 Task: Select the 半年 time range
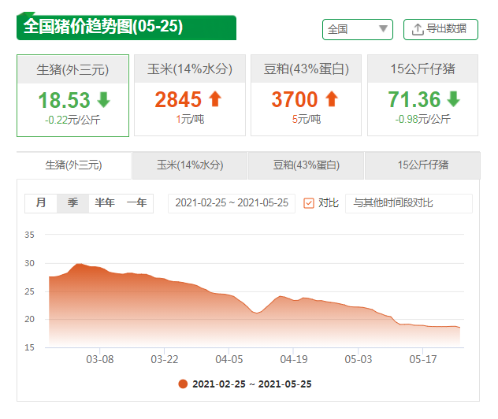click(x=105, y=203)
